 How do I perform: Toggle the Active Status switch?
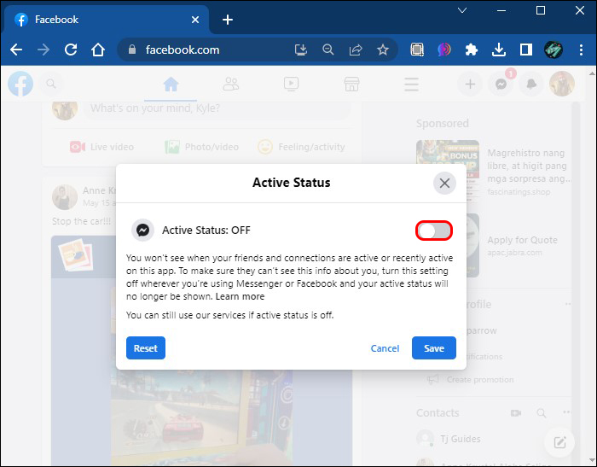433,231
